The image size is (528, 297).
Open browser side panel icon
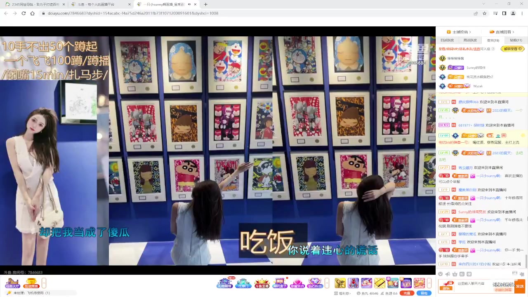(x=504, y=13)
